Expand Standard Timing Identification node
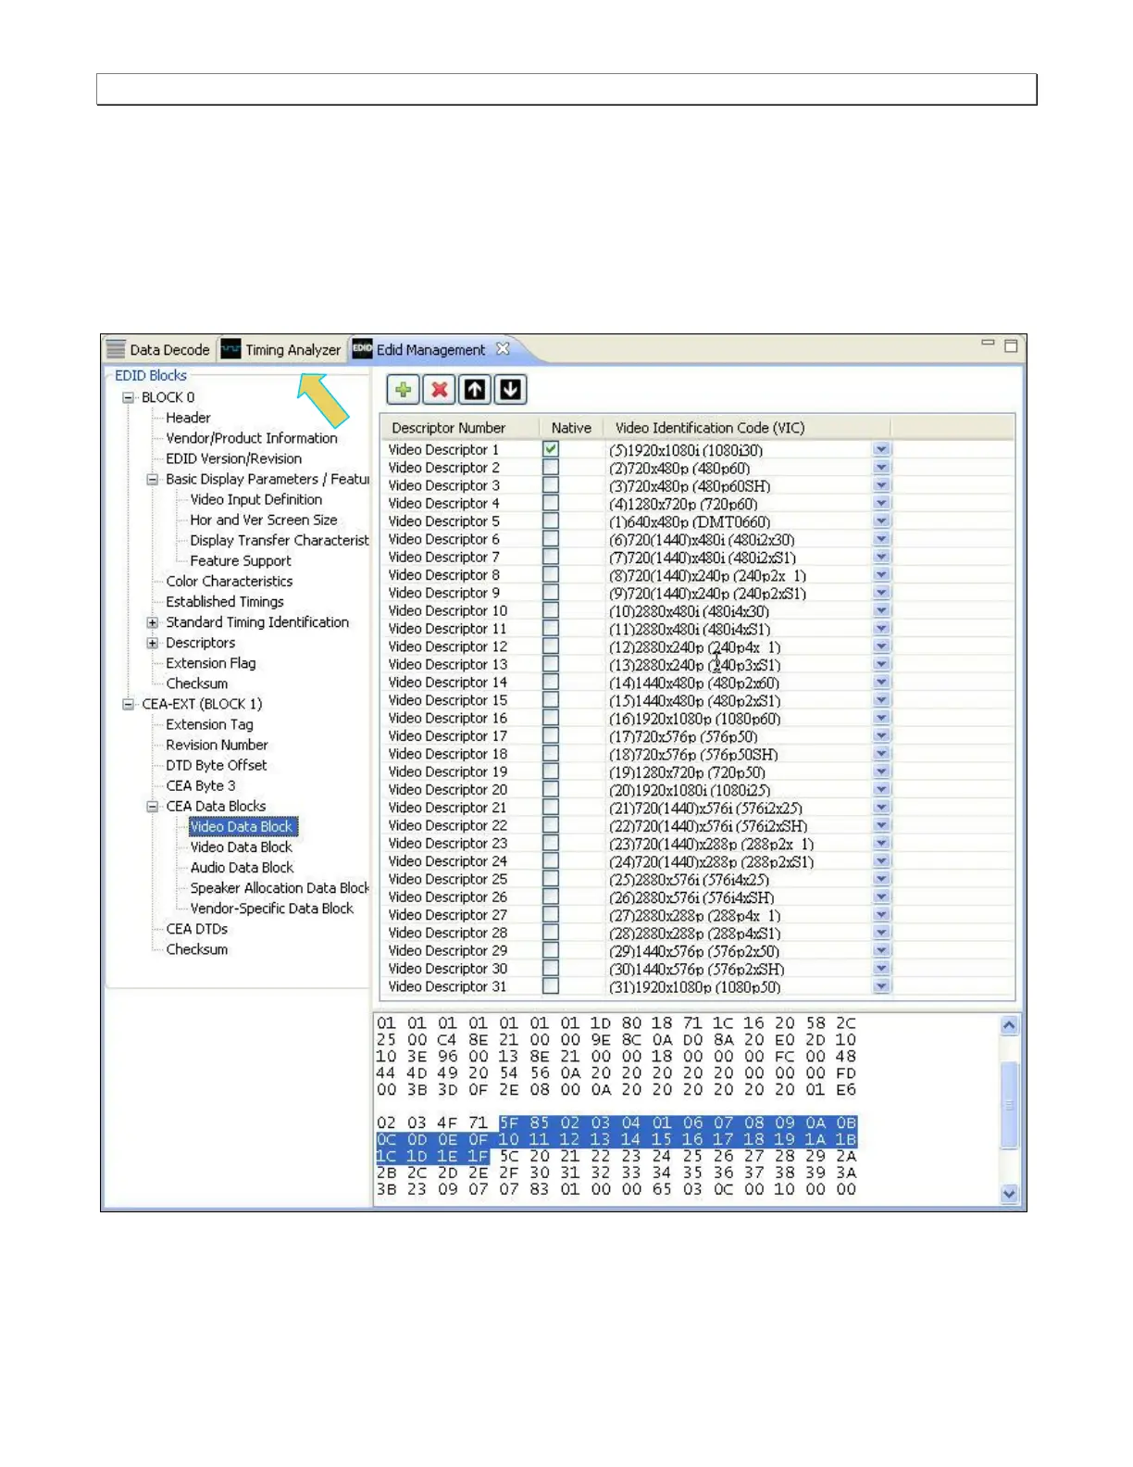This screenshot has width=1133, height=1467. [153, 622]
